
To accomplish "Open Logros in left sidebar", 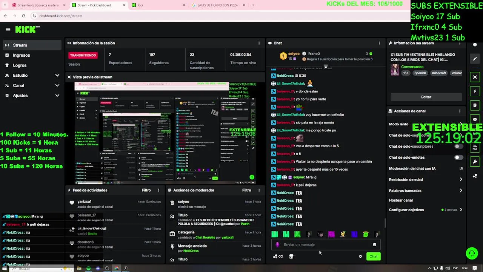I will (x=32, y=65).
